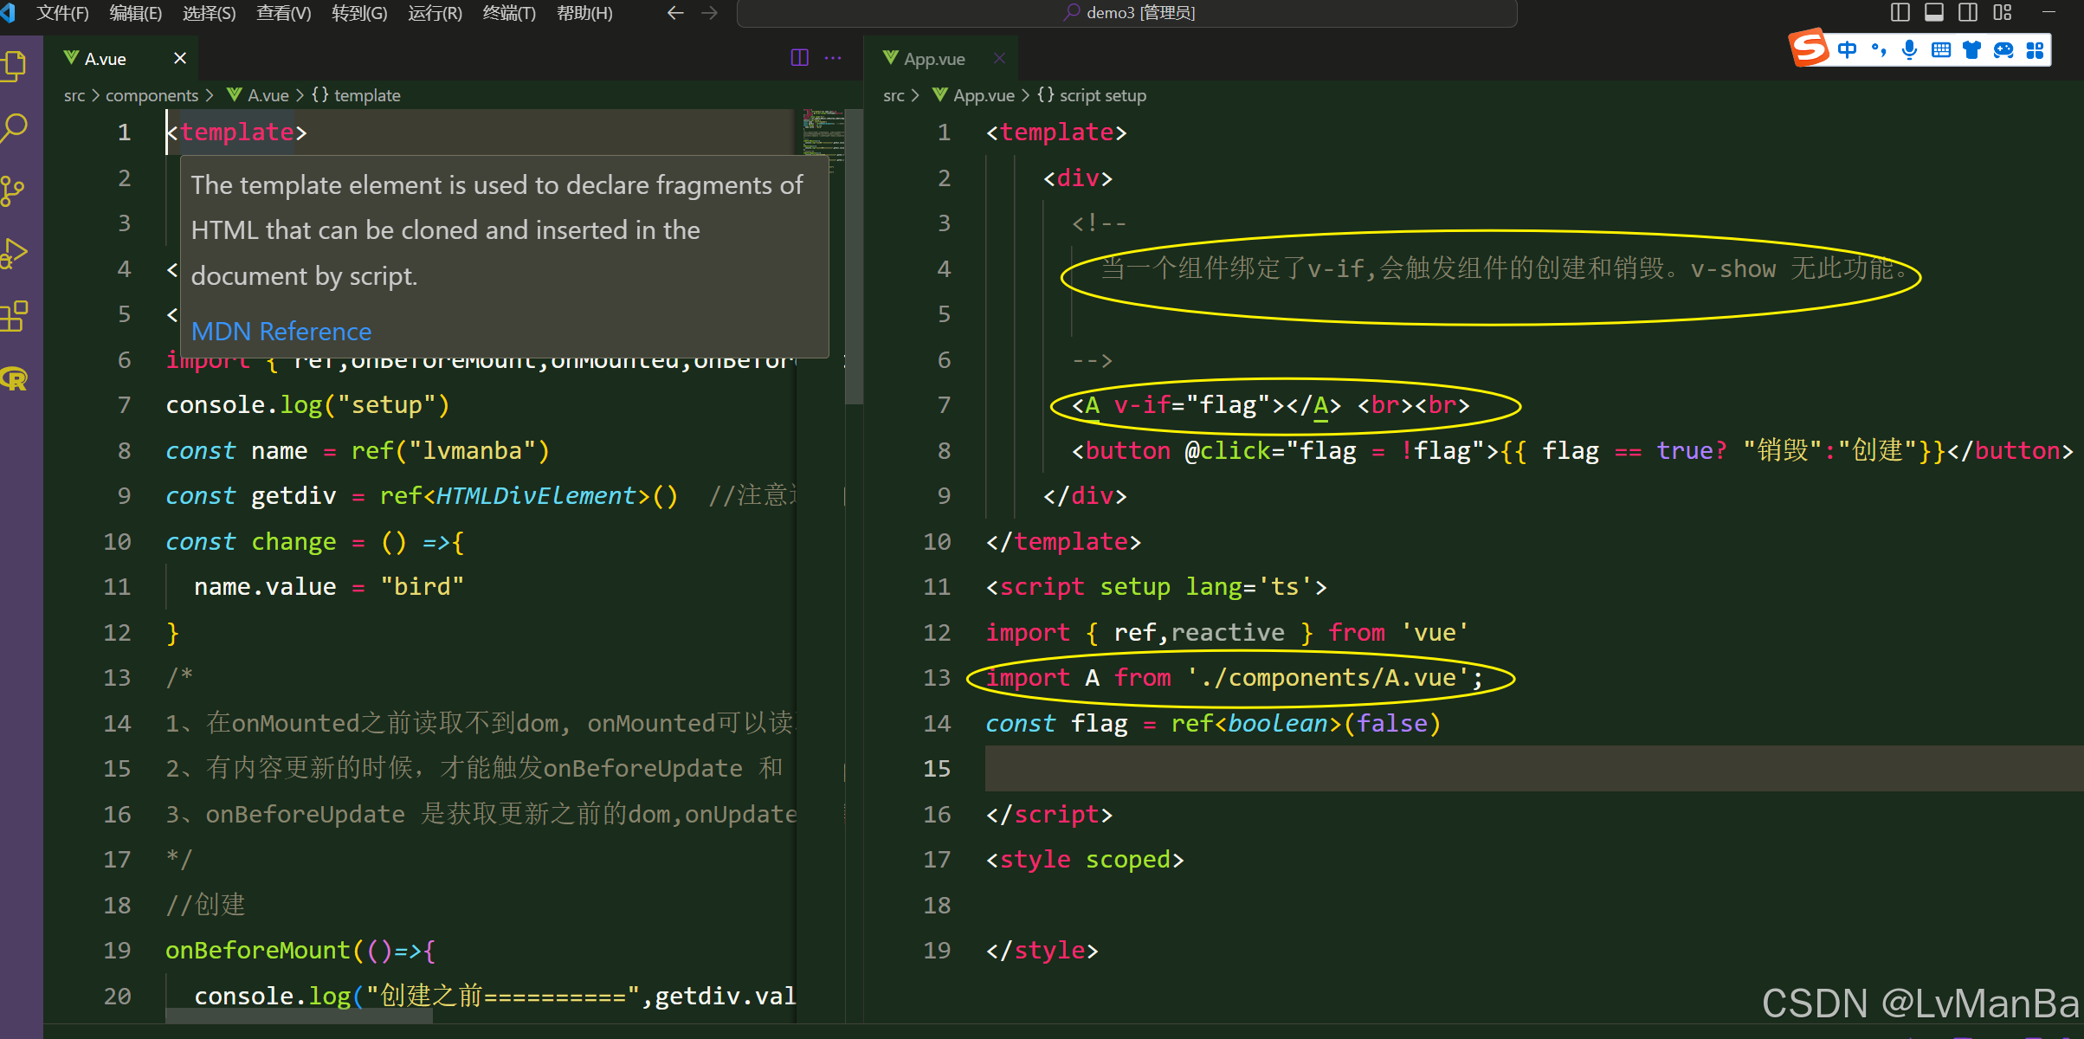This screenshot has width=2084, height=1039.
Task: Click template breadcrumb in A.vue editor
Action: 367,95
